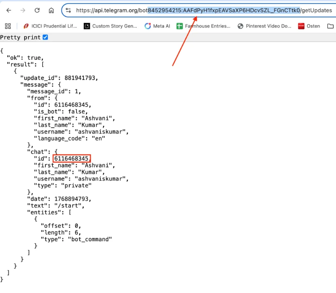This screenshot has width=336, height=293.
Task: Click the Pretty print label
Action: tap(20, 37)
